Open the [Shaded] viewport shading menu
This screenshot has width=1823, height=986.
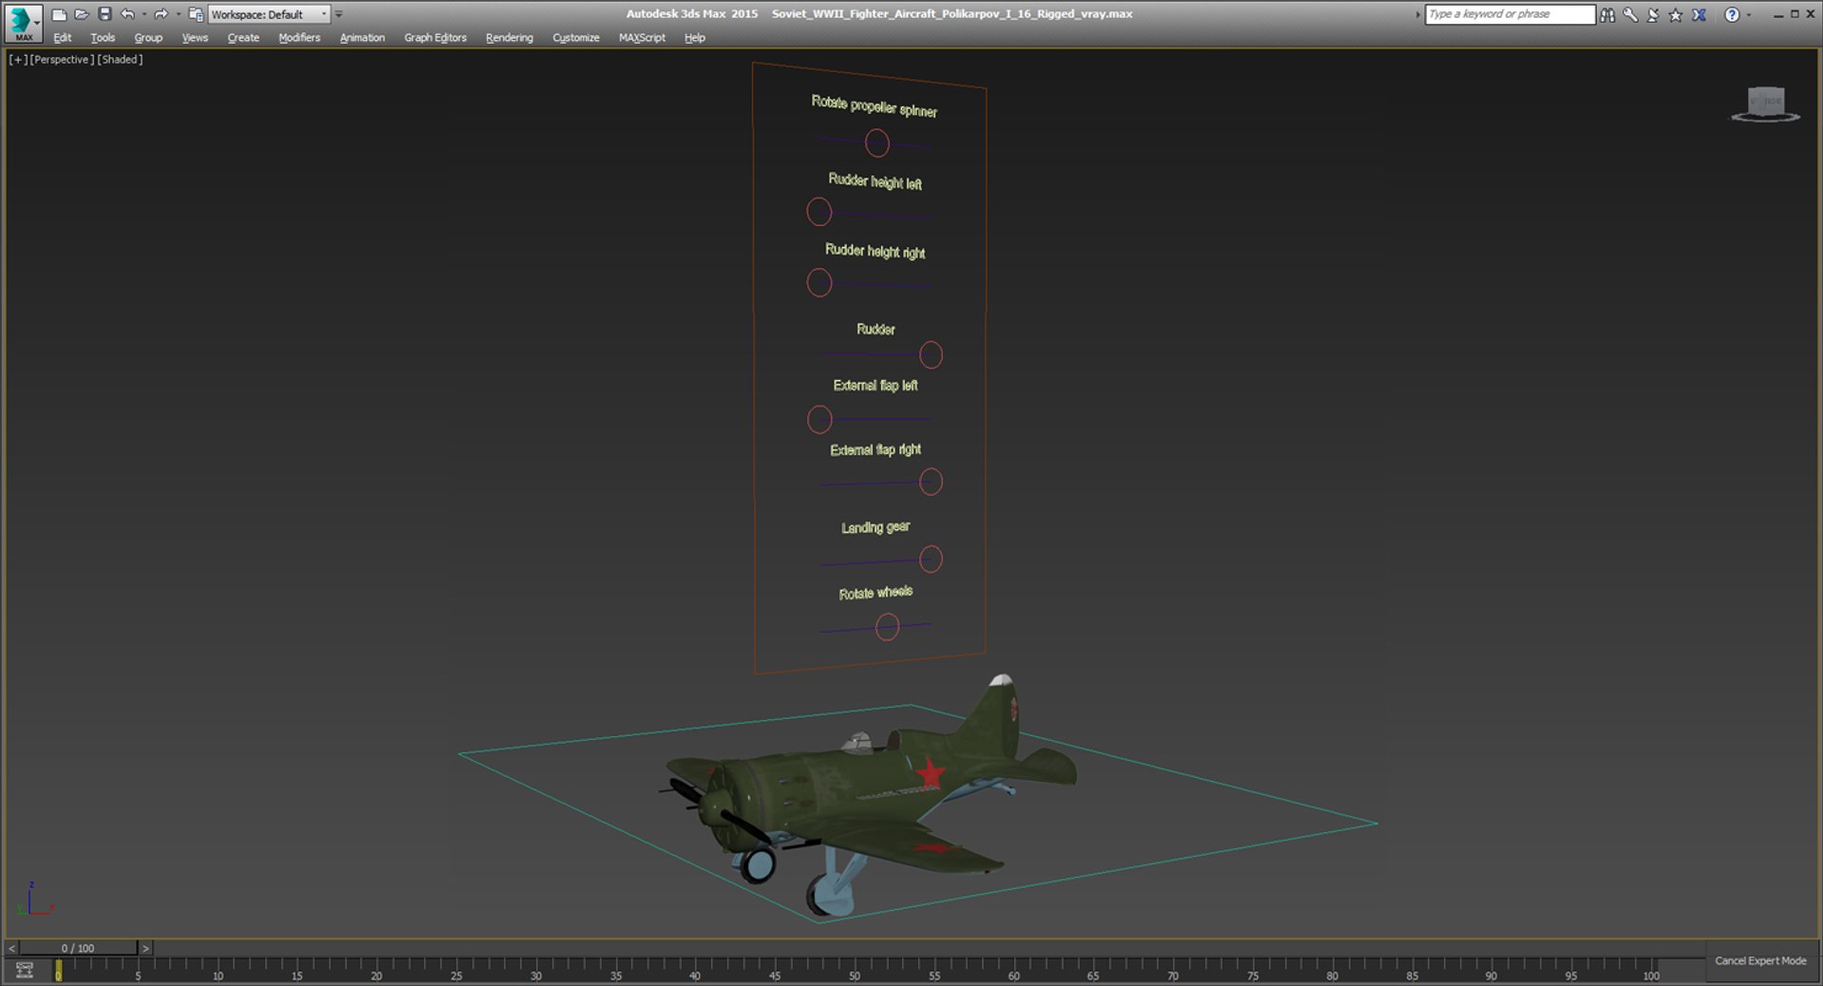(x=120, y=59)
